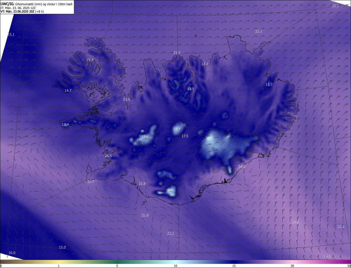This screenshot has width=351, height=268.
Task: Click the 16.0 value label
Action: pos(12,253)
